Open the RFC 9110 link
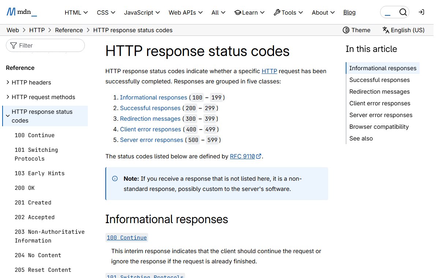439x278 pixels. coord(242,156)
